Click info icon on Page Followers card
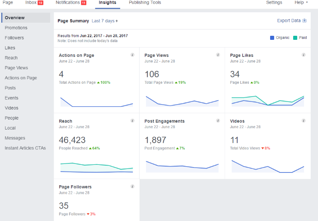This screenshot has width=318, height=221. pyautogui.click(x=132, y=187)
